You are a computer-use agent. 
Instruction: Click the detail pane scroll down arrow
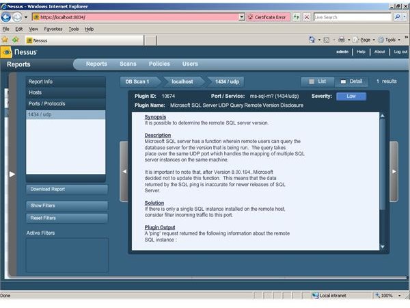coord(382,246)
